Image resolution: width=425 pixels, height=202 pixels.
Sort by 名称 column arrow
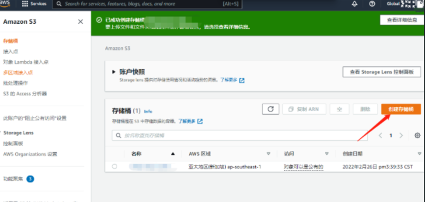(173, 154)
